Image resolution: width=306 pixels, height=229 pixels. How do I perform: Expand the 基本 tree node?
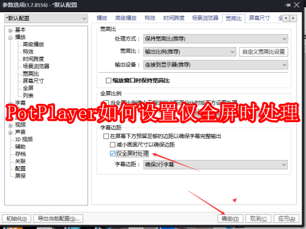[10, 31]
